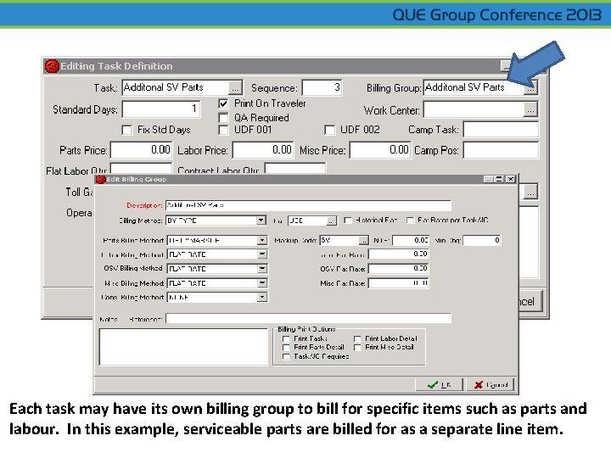This screenshot has height=458, width=611.
Task: Open the Task lookup ellipsis button
Action: pos(235,87)
